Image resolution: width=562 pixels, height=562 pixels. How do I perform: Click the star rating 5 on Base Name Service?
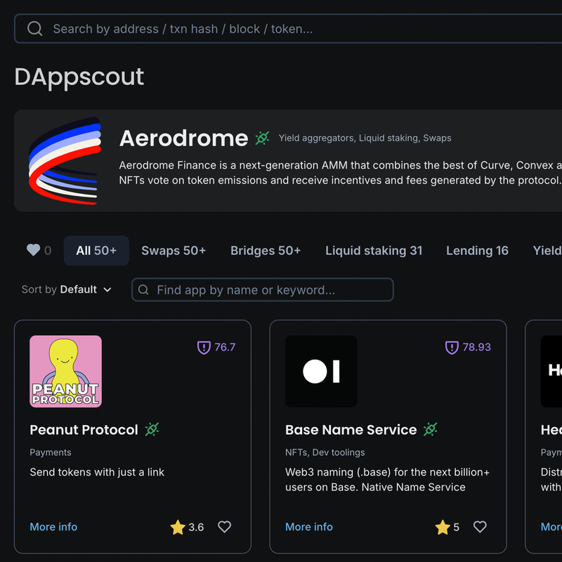[447, 527]
